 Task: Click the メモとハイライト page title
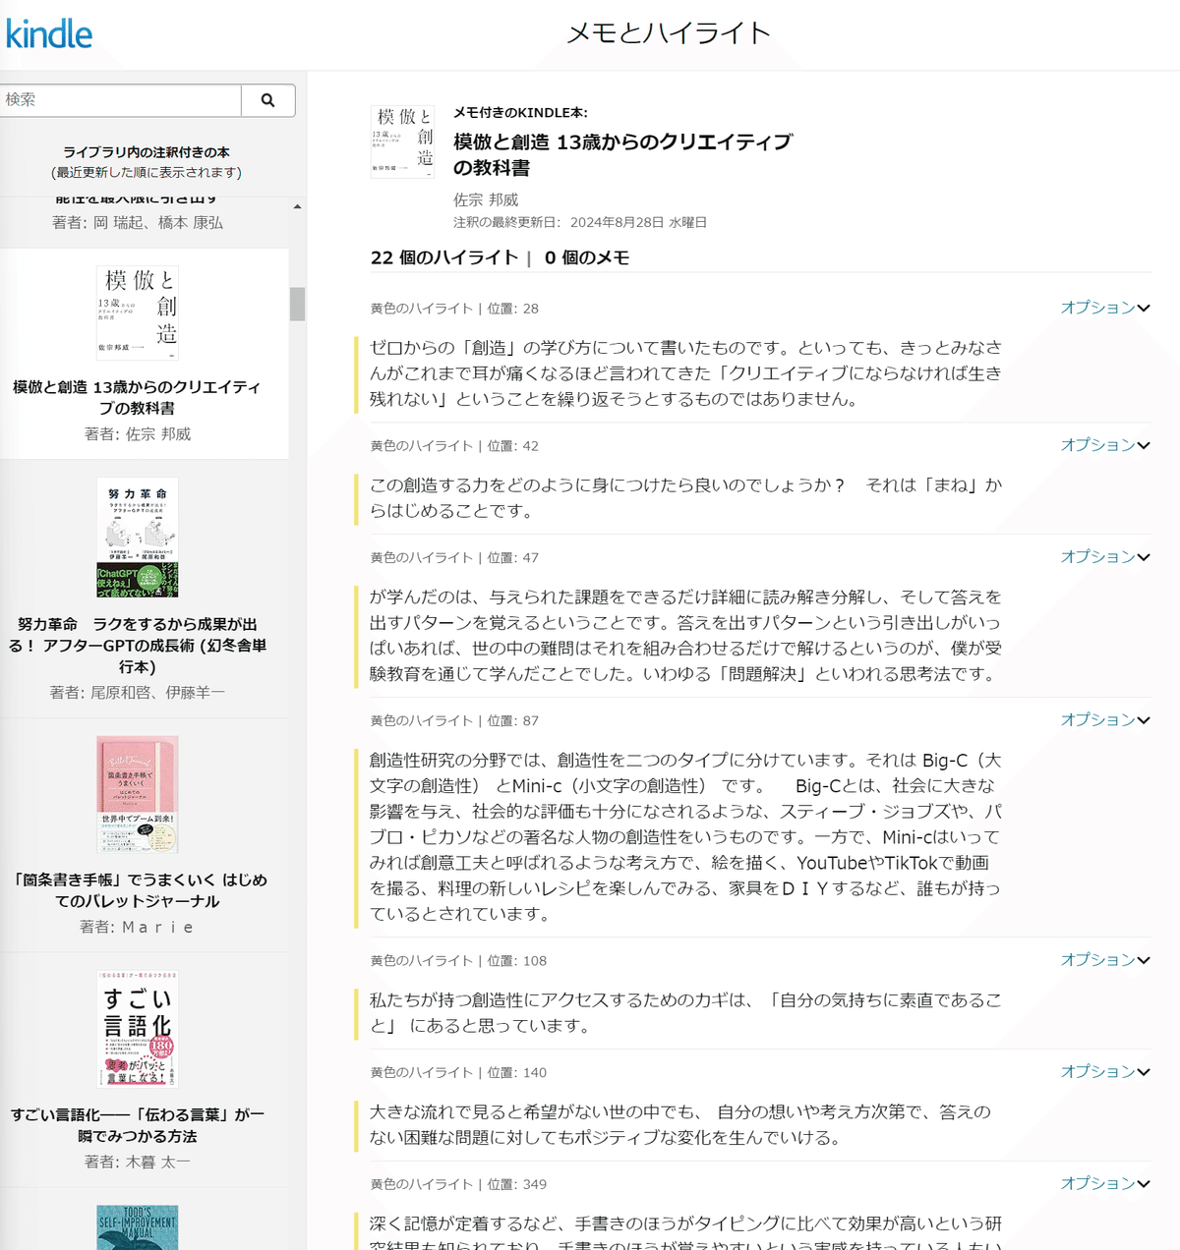coord(669,33)
